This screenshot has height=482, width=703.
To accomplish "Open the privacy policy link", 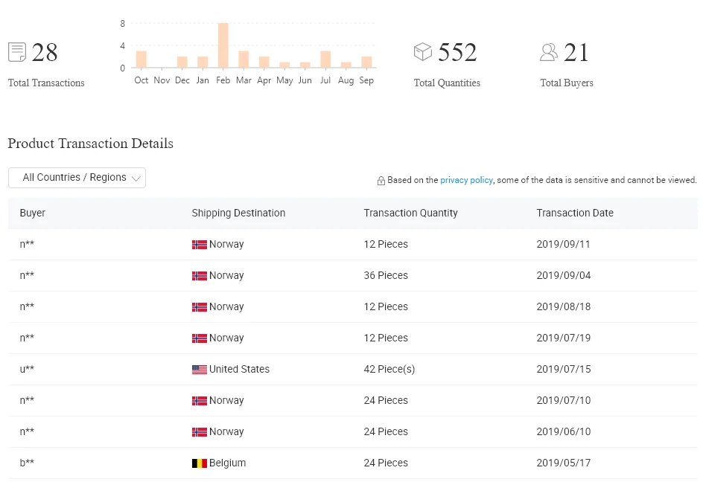I will (466, 180).
